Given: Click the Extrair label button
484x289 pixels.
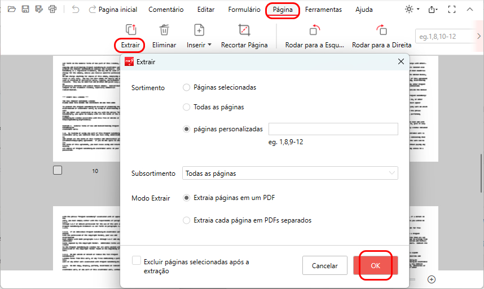Looking at the screenshot, I should click(130, 45).
